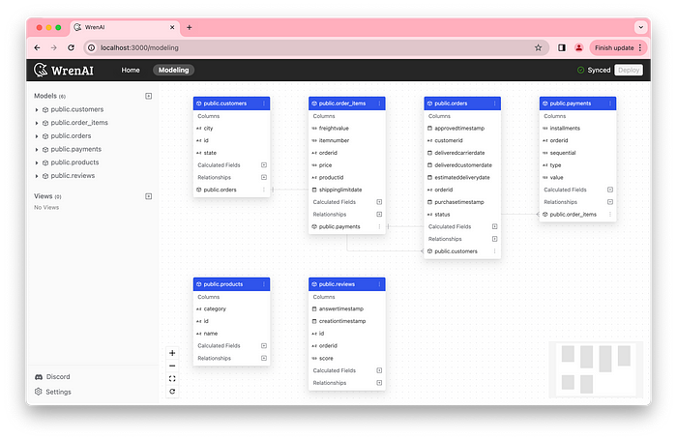The height and width of the screenshot is (440, 677).
Task: Open options for public.orders relationship in customers card
Action: click(264, 190)
